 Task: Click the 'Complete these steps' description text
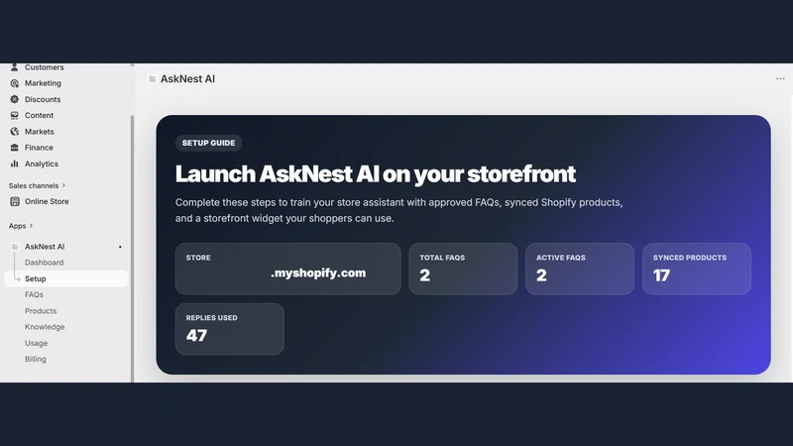(x=399, y=210)
